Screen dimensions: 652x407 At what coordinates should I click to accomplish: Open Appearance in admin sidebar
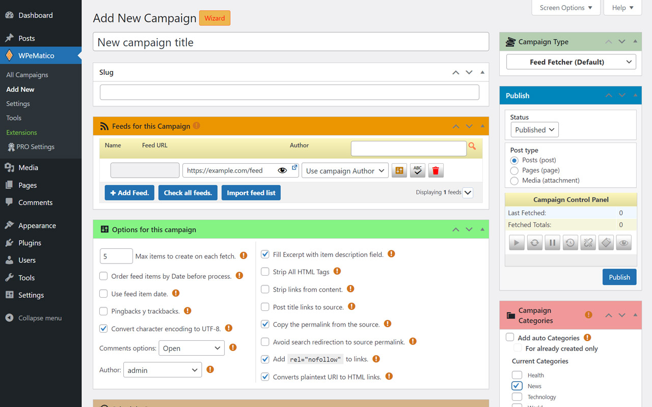coord(37,225)
